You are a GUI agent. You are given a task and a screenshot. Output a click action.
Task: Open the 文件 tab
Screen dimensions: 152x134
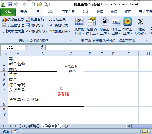8,12
